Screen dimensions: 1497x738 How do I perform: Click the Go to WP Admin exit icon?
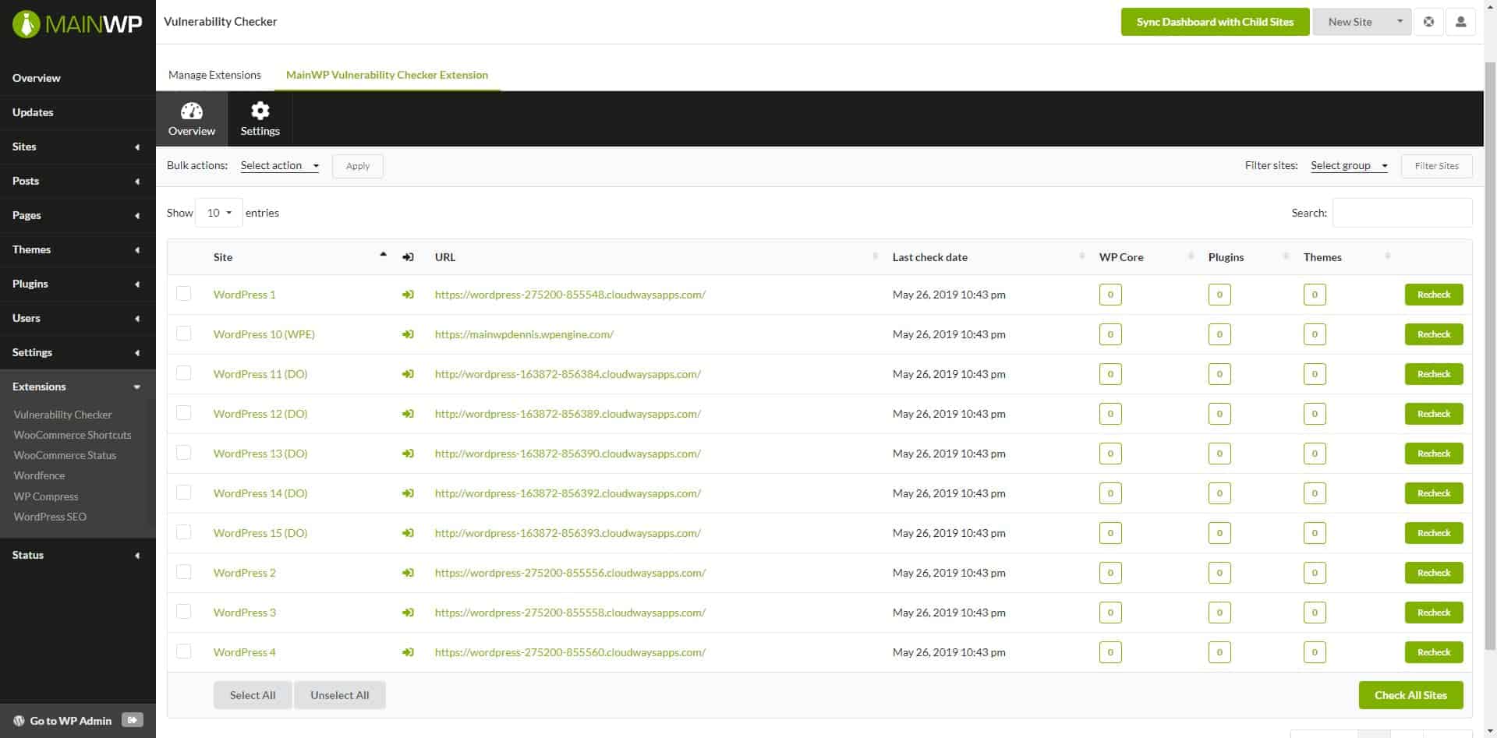pos(133,720)
